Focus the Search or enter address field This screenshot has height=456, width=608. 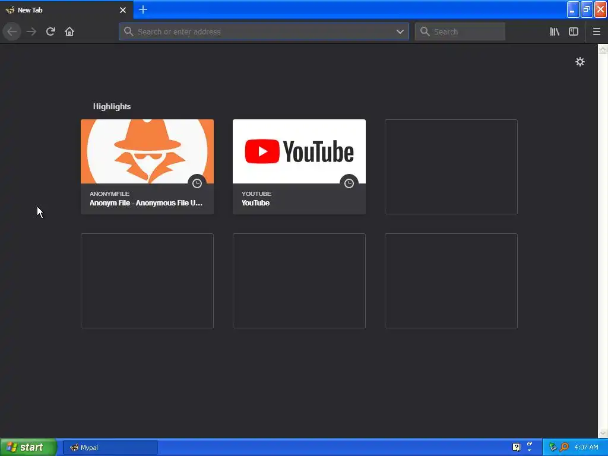click(x=264, y=31)
